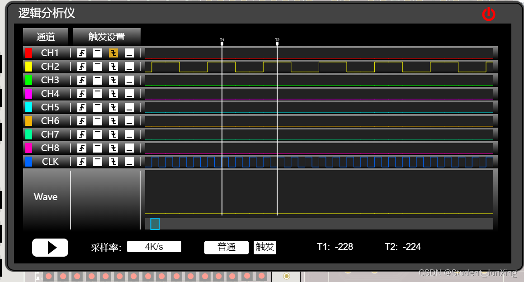Click the CH5 cyan color swatch
The width and height of the screenshot is (524, 282).
pos(29,107)
